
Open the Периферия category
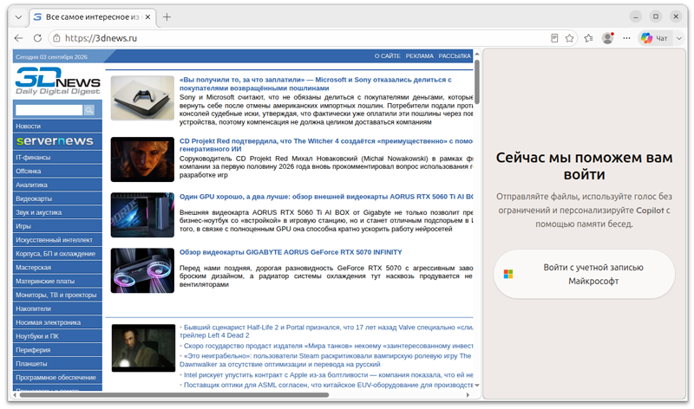[x=57, y=350]
